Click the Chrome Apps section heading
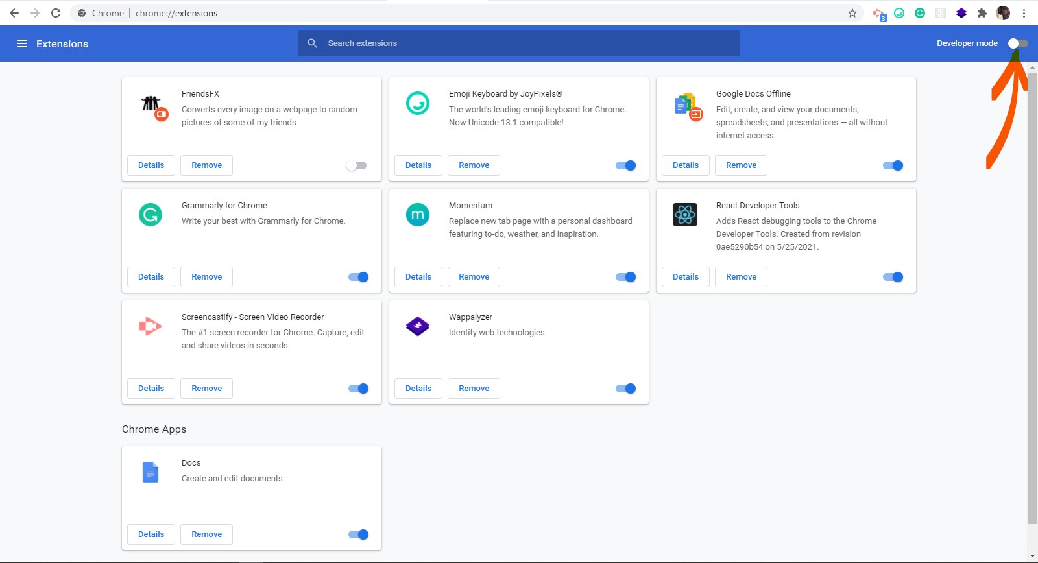Screen dimensions: 1038x563 154,429
